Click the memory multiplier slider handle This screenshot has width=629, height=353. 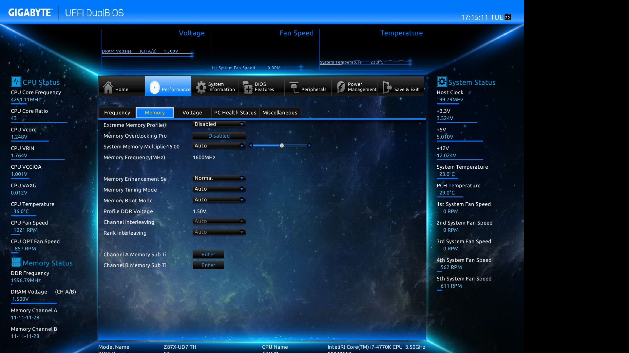[282, 145]
